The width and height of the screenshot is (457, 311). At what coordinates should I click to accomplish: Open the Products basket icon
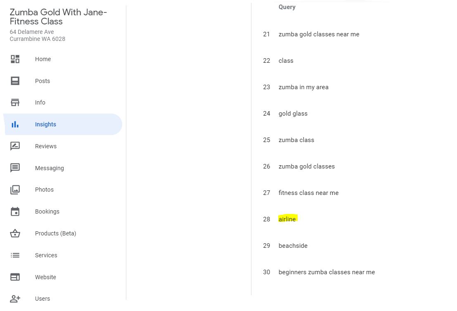click(15, 233)
